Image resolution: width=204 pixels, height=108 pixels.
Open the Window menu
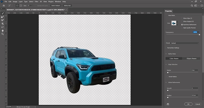click(58, 2)
